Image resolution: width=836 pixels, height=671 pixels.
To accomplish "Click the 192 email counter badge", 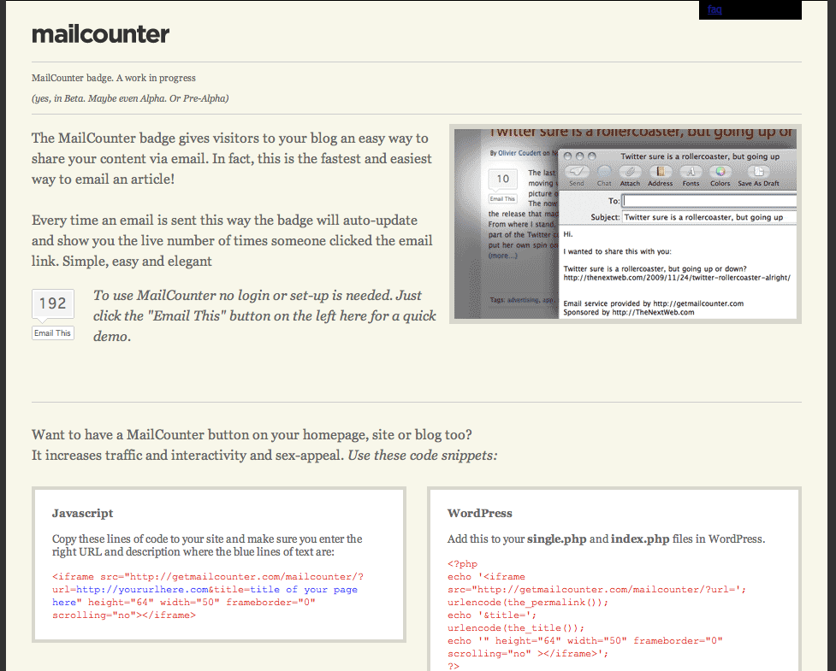I will tap(53, 303).
